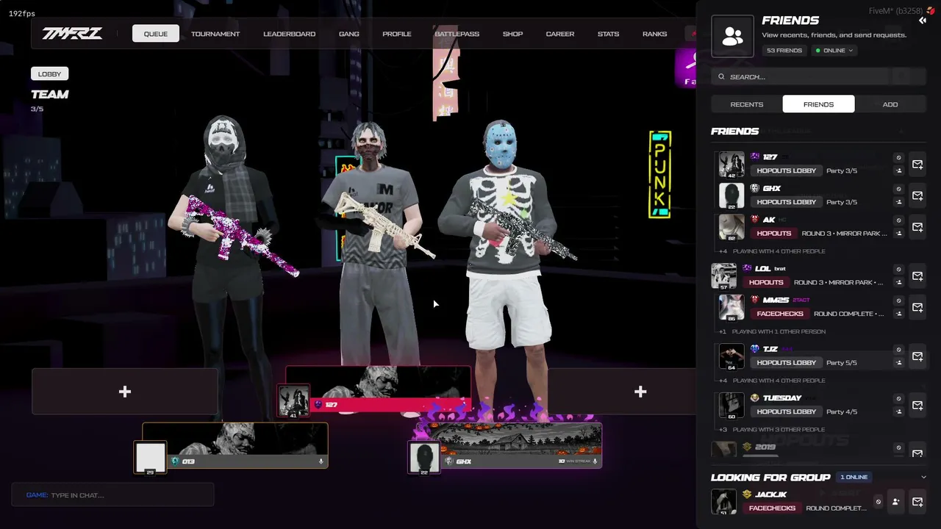
Task: Click the block icon in AK's row
Action: [x=898, y=220]
